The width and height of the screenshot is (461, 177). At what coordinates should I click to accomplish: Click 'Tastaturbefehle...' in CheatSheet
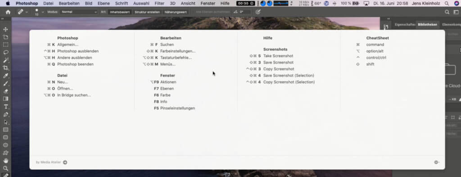[176, 58]
